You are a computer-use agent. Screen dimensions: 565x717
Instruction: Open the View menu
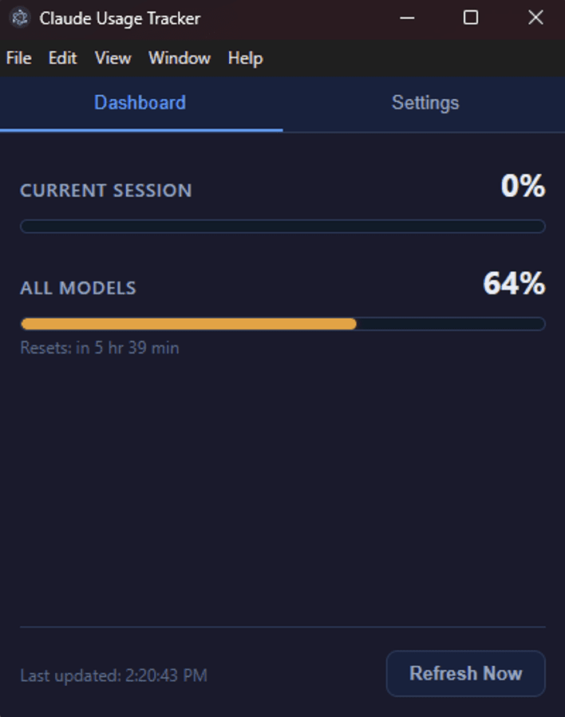point(112,57)
